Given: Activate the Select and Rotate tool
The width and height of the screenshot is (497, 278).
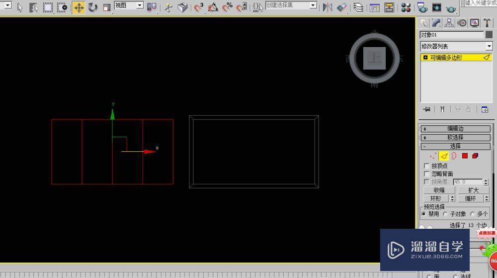Looking at the screenshot, I should 93,7.
